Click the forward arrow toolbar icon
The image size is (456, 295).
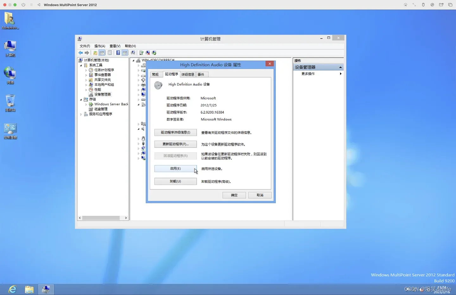click(x=87, y=53)
